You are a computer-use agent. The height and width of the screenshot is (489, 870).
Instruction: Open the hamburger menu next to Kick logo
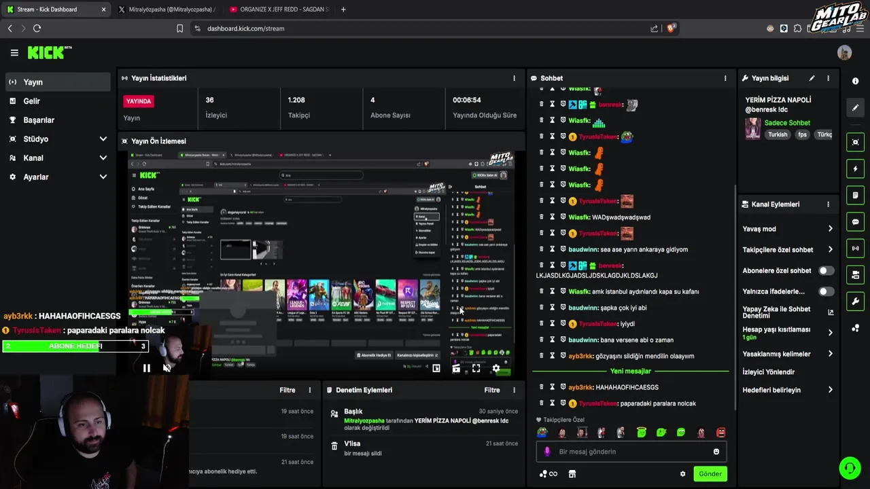coord(14,52)
